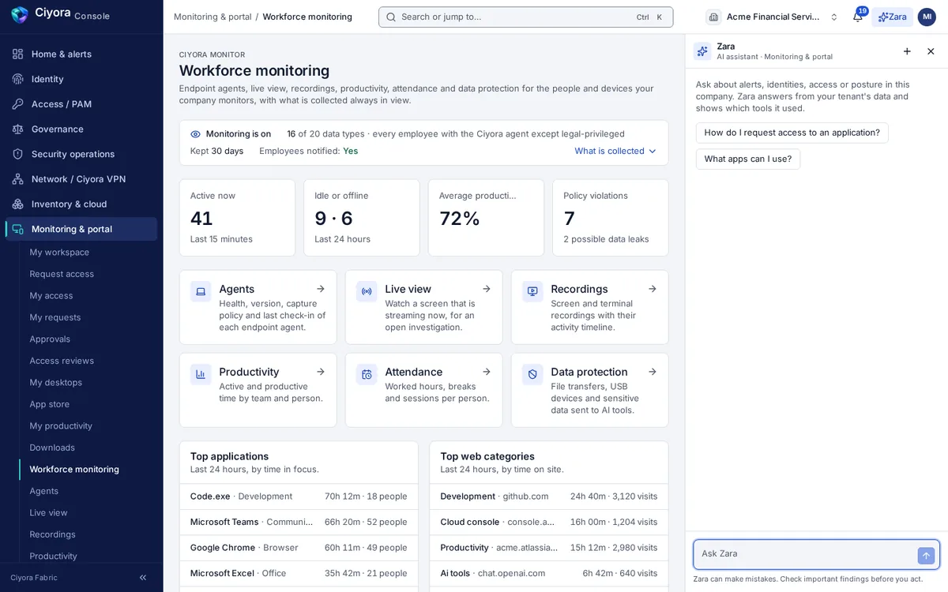Send the message to Zara
Screen dimensions: 948x592
pos(926,556)
